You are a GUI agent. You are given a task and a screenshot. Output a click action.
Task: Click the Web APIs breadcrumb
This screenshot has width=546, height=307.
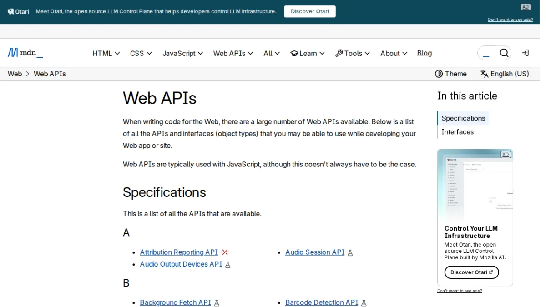point(50,74)
